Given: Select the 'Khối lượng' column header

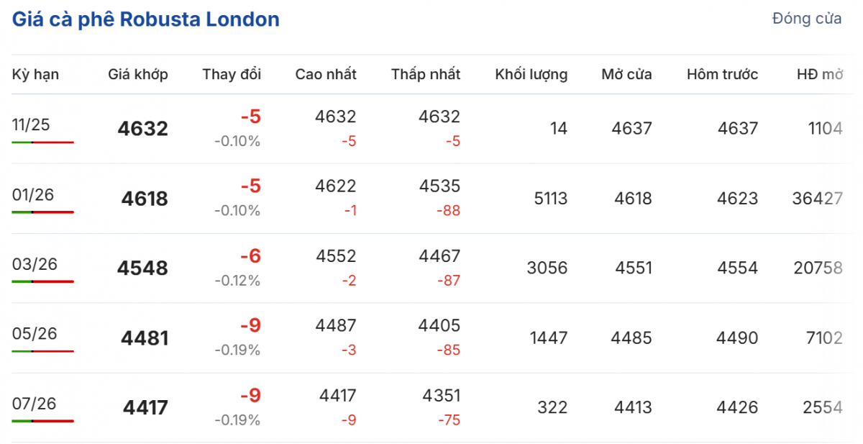Looking at the screenshot, I should (531, 74).
